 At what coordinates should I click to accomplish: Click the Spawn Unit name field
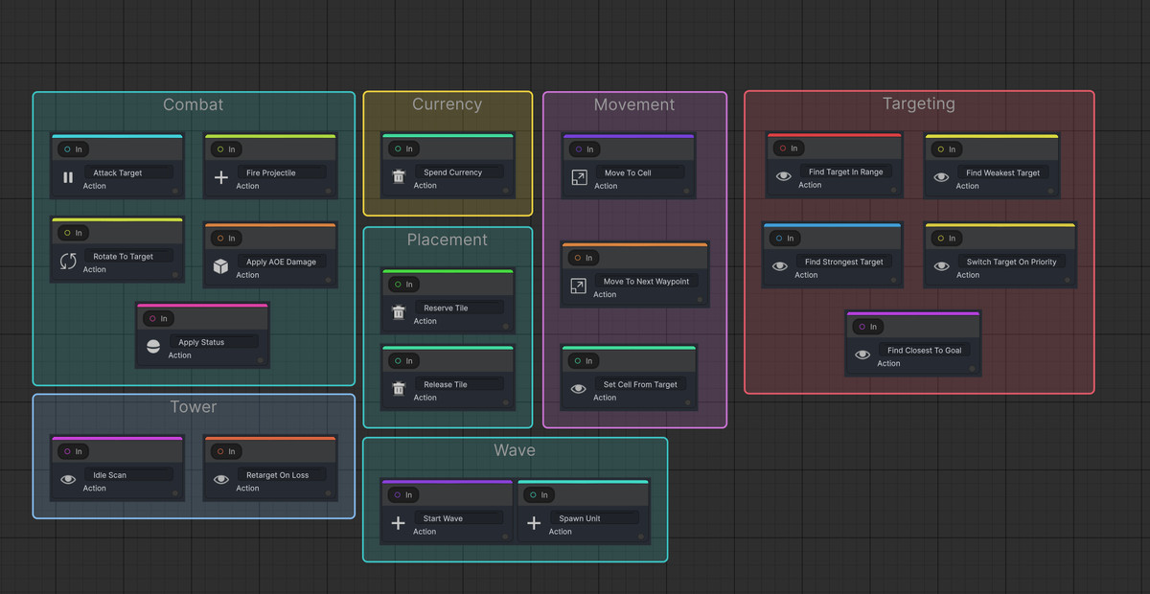coord(596,518)
